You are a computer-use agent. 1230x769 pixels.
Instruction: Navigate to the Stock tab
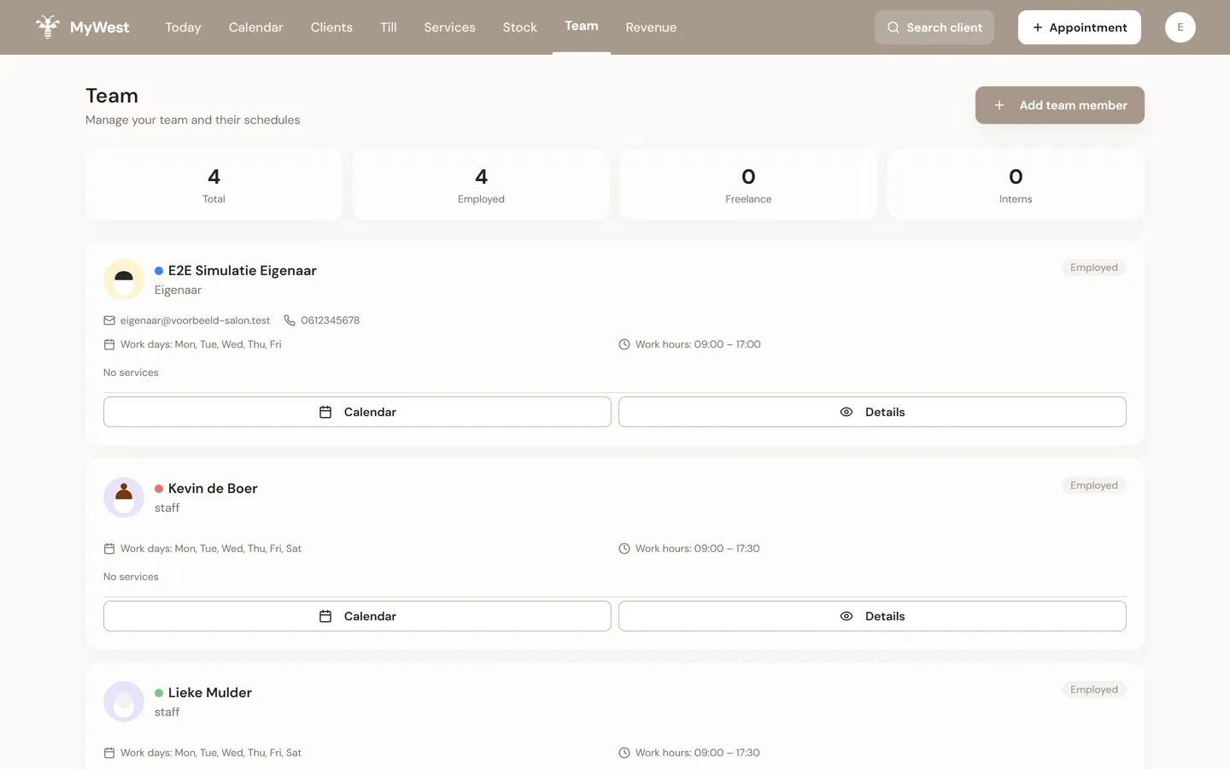coord(519,27)
